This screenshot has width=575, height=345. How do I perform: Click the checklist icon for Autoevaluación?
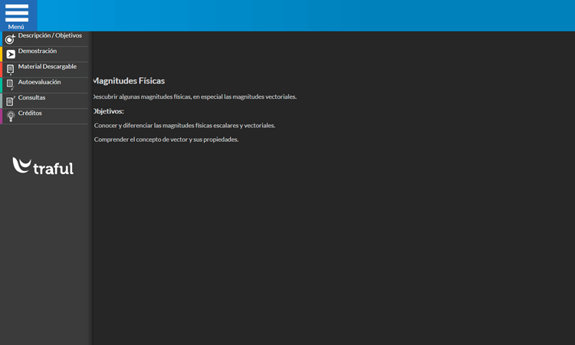[10, 85]
